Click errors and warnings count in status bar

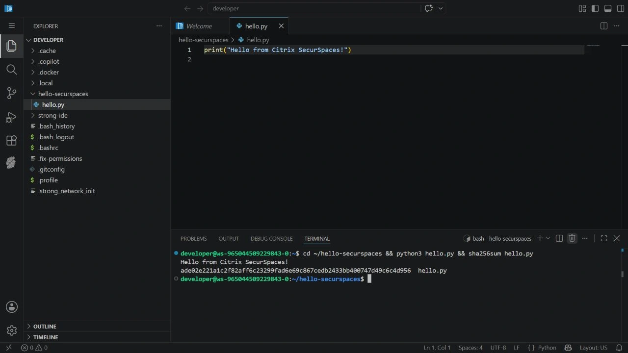(x=34, y=348)
